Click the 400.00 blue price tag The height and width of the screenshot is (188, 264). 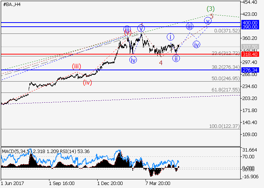250,23
